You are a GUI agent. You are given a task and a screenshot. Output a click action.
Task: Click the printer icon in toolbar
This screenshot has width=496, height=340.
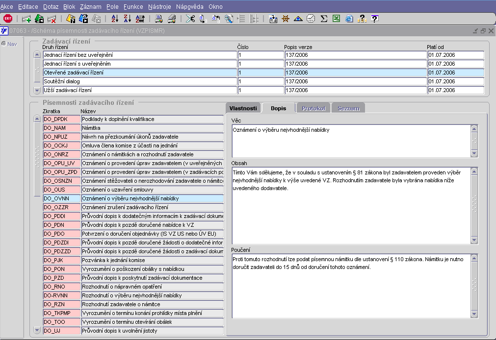pyautogui.click(x=159, y=19)
